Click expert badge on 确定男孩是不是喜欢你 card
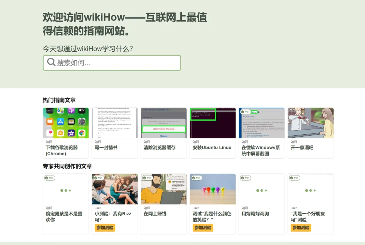This screenshot has width=365, height=245. (50, 178)
